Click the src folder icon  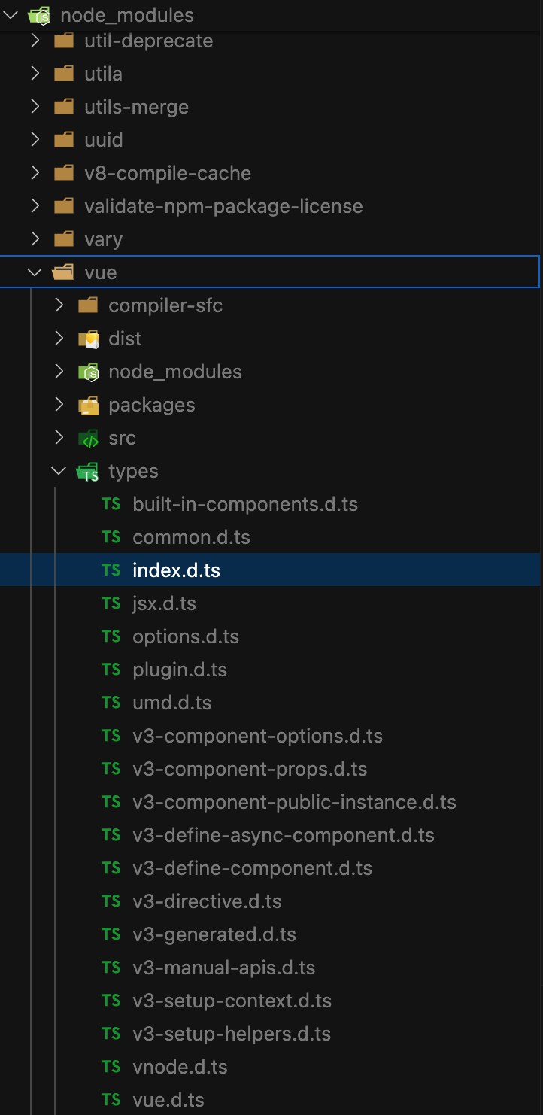pos(88,439)
